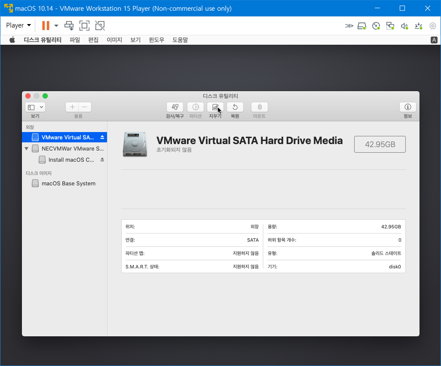The height and width of the screenshot is (366, 441).
Task: Open the 보기 menu in menu bar
Action: coord(135,40)
